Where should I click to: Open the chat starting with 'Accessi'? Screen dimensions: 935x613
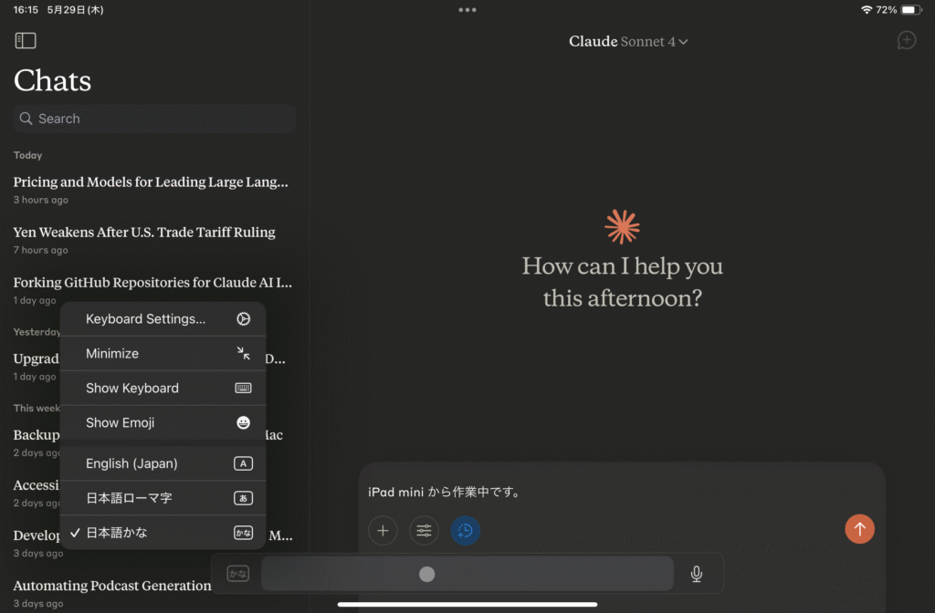(37, 492)
